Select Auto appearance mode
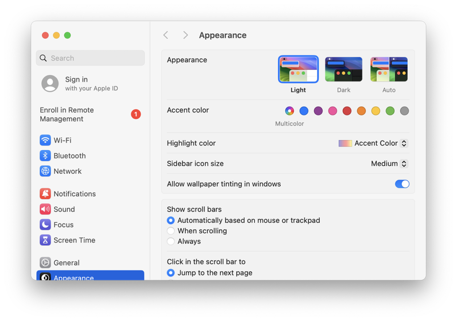Screen dimensions: 457x321 (x=389, y=69)
